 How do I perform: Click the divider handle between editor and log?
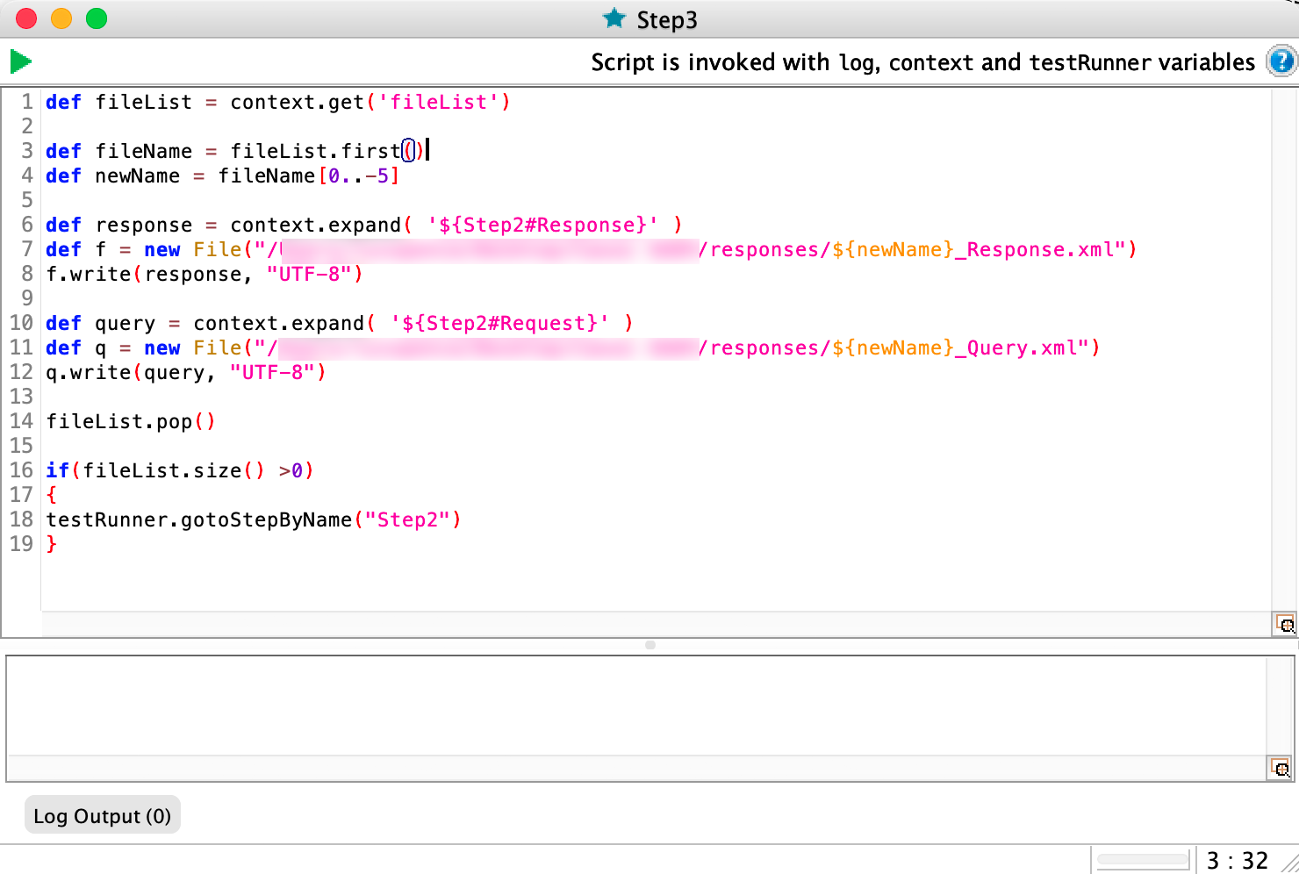pos(649,645)
